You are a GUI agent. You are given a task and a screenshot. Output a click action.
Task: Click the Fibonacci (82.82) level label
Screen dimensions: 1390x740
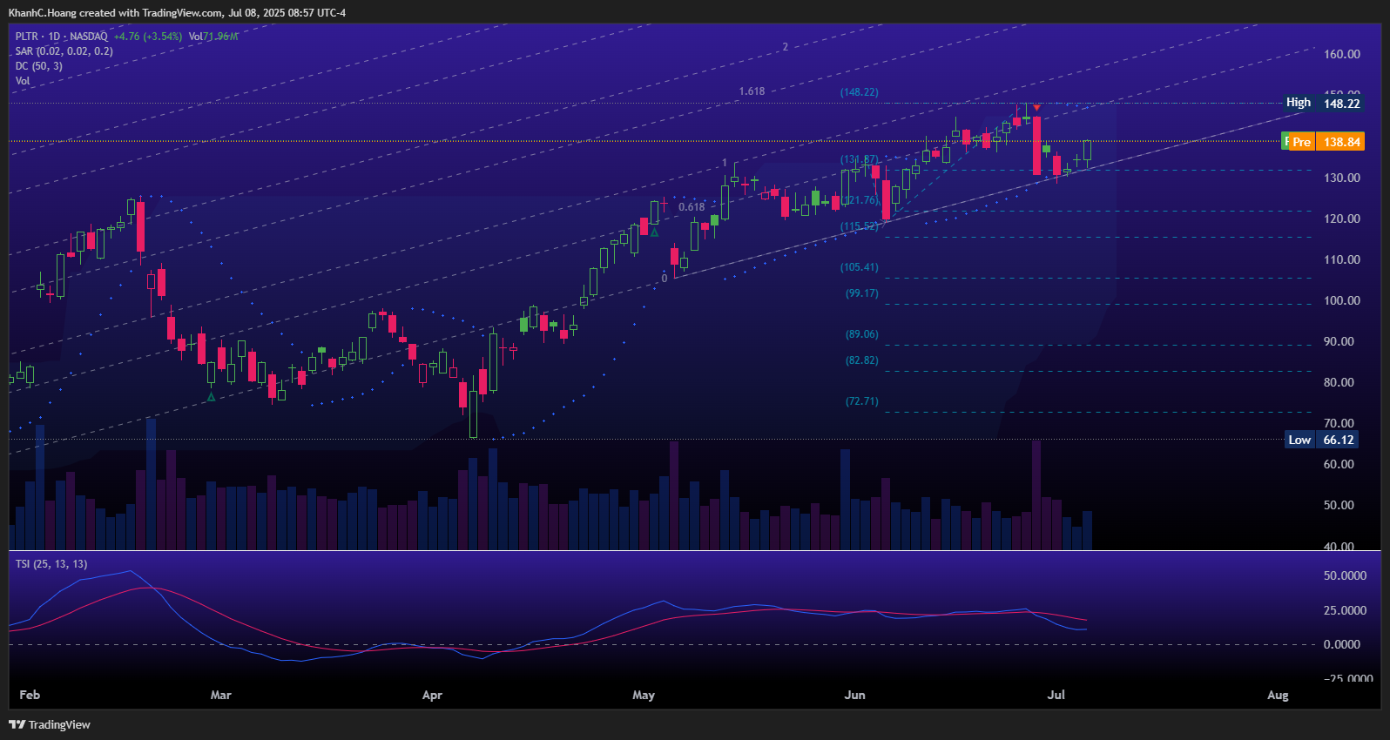click(x=862, y=360)
